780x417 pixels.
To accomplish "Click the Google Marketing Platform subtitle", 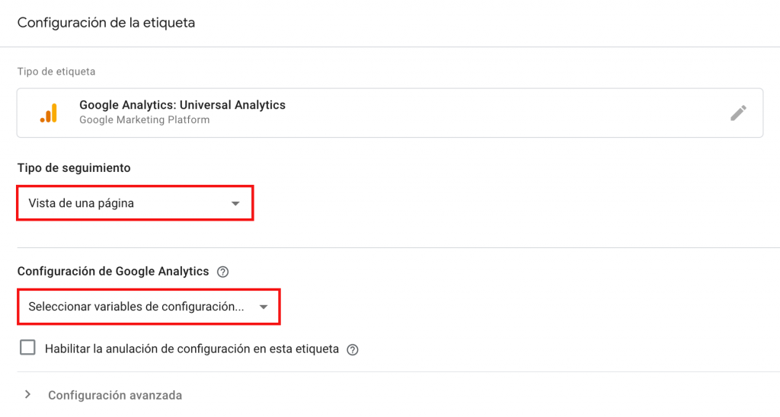I will (144, 120).
